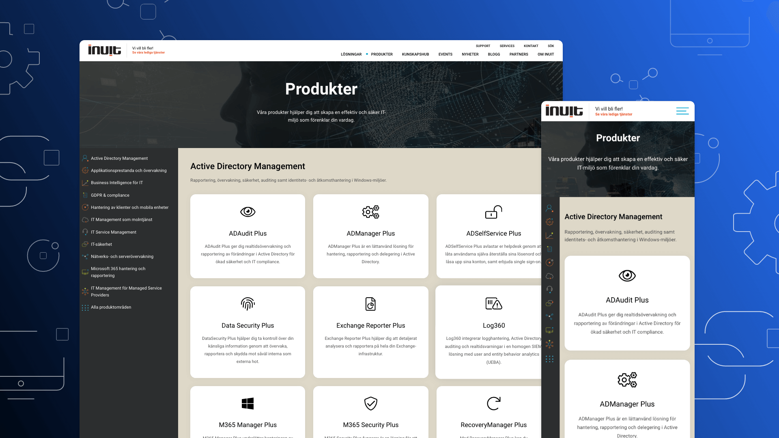Click 'Se våra lediga tjänster' link in desktop header
This screenshot has height=438, width=779.
click(x=148, y=53)
